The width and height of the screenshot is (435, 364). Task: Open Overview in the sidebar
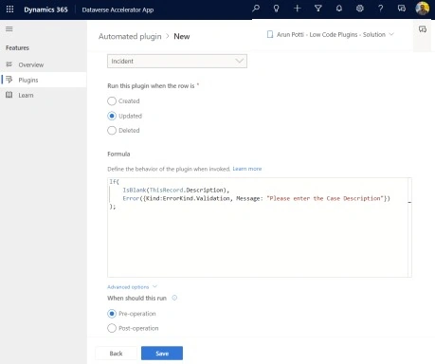coord(44,64)
